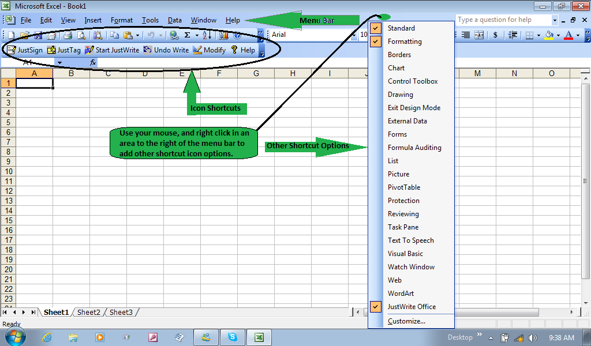Switch to the Sheet2 tab

[x=89, y=312]
